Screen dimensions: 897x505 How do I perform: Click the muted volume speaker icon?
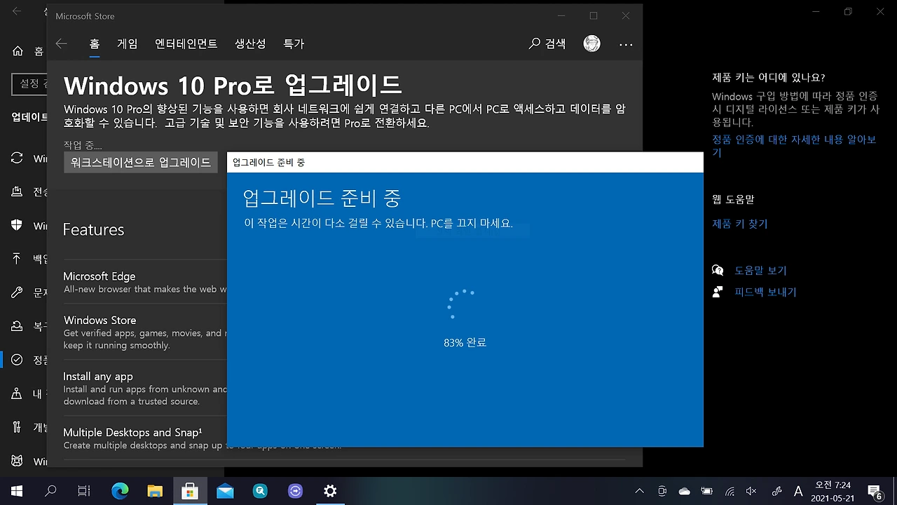point(752,491)
